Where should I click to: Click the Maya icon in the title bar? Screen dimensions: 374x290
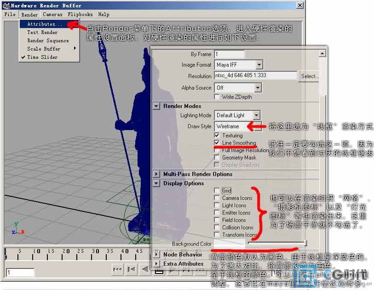[7, 5]
